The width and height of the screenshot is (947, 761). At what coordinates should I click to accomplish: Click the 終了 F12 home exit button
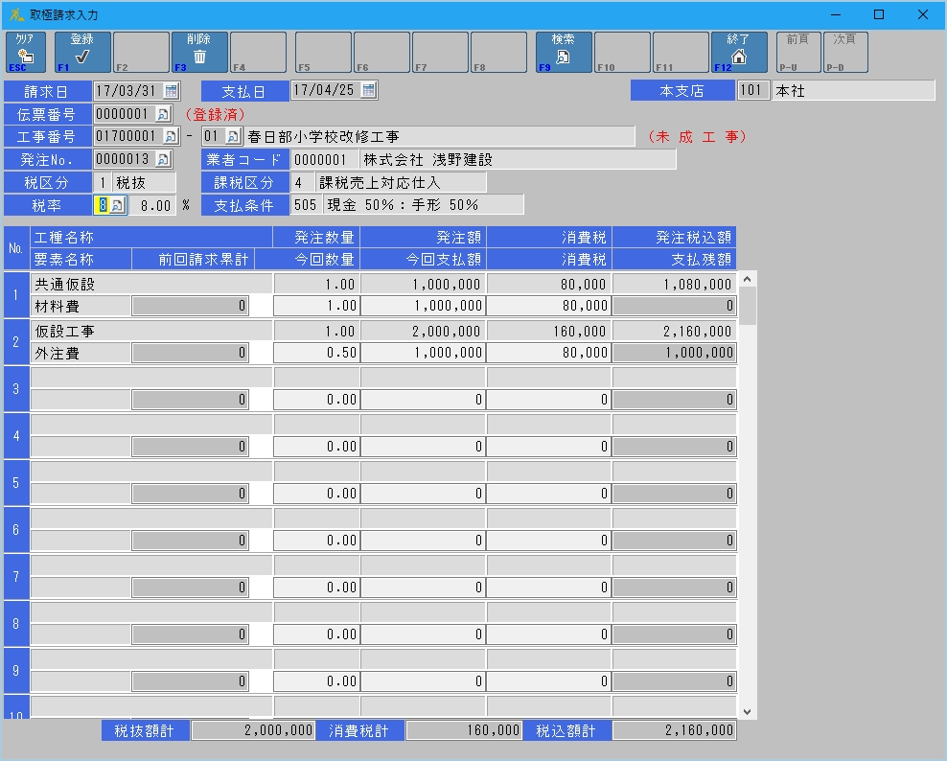[x=738, y=52]
